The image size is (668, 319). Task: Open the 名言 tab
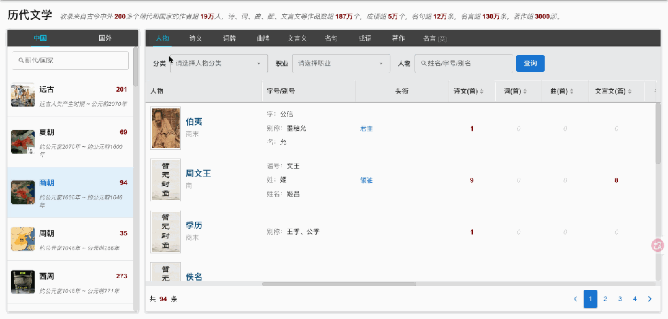click(x=434, y=38)
